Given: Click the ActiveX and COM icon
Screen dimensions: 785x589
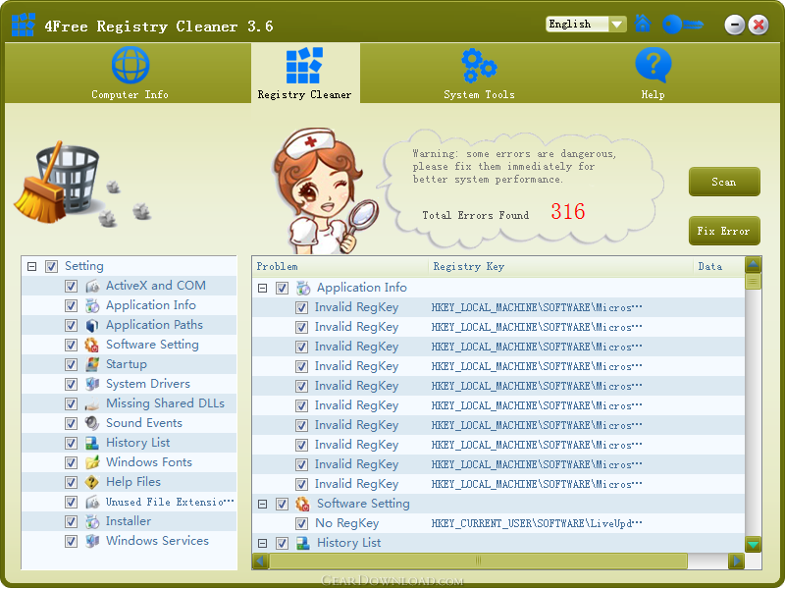Looking at the screenshot, I should click(x=92, y=286).
